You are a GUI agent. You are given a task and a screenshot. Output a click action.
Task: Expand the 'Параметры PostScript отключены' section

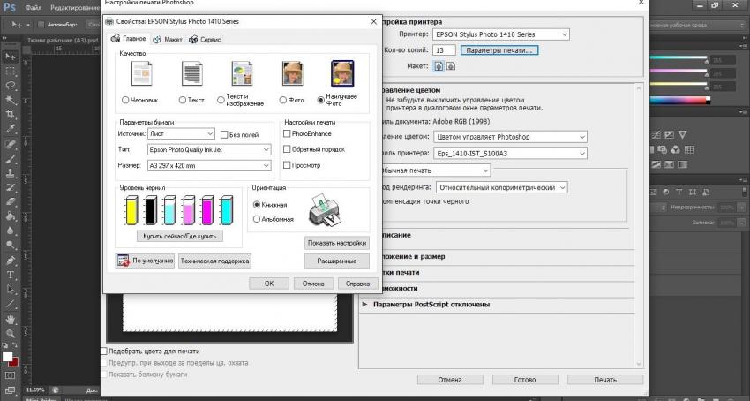tap(365, 304)
